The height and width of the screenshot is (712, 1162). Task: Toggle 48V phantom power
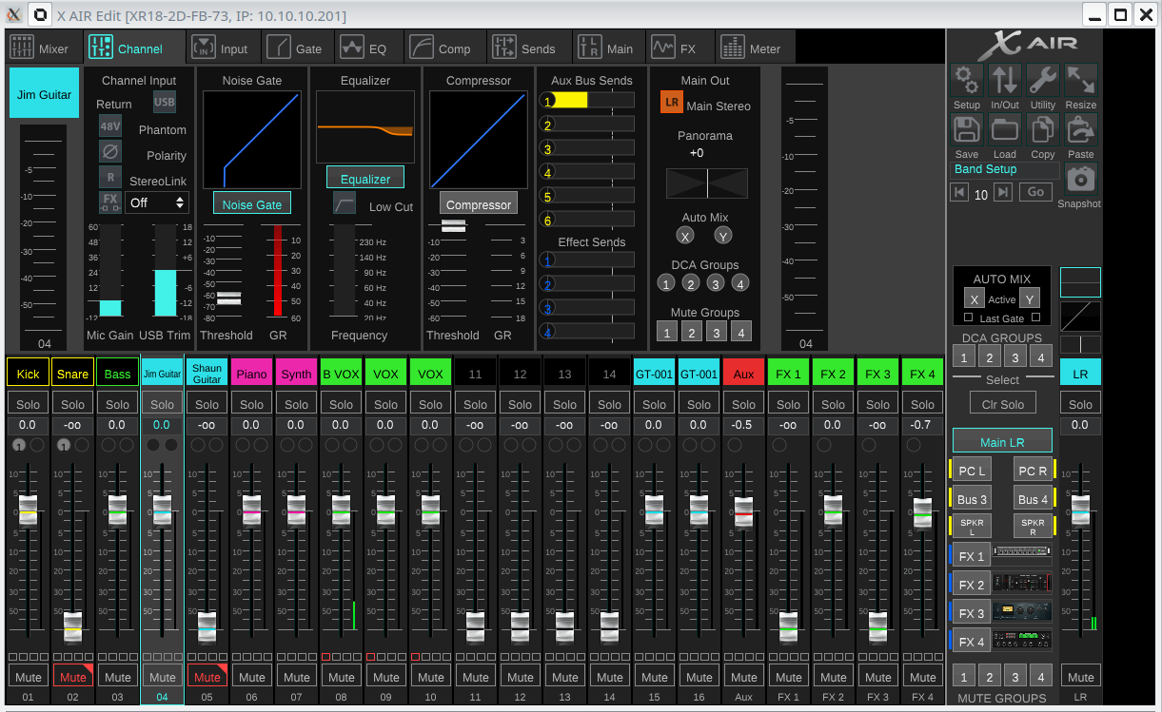110,126
